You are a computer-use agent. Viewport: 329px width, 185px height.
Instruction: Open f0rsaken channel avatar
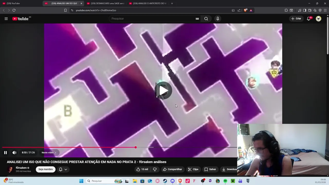(x=10, y=169)
